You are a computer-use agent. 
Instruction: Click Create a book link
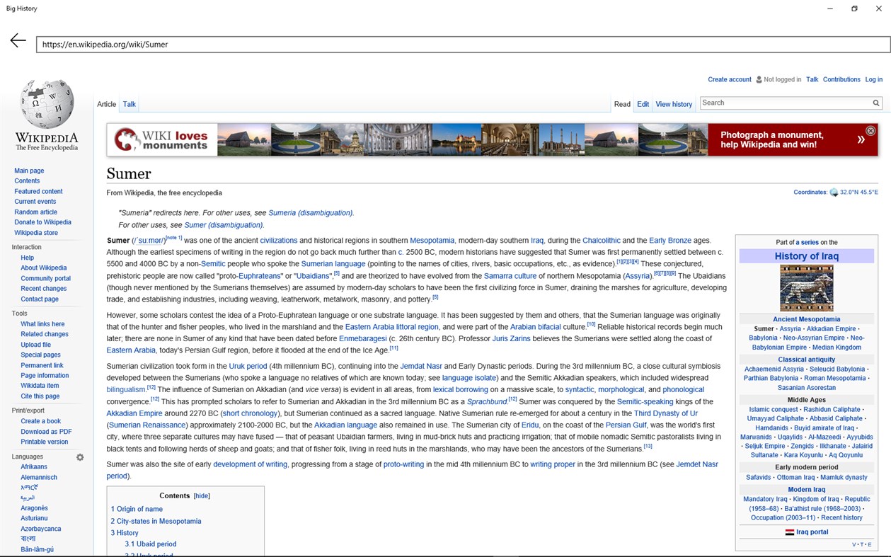point(41,422)
